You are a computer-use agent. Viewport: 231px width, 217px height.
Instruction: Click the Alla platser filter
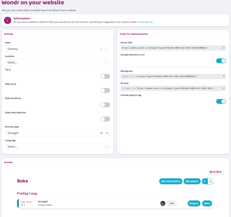click(x=192, y=181)
